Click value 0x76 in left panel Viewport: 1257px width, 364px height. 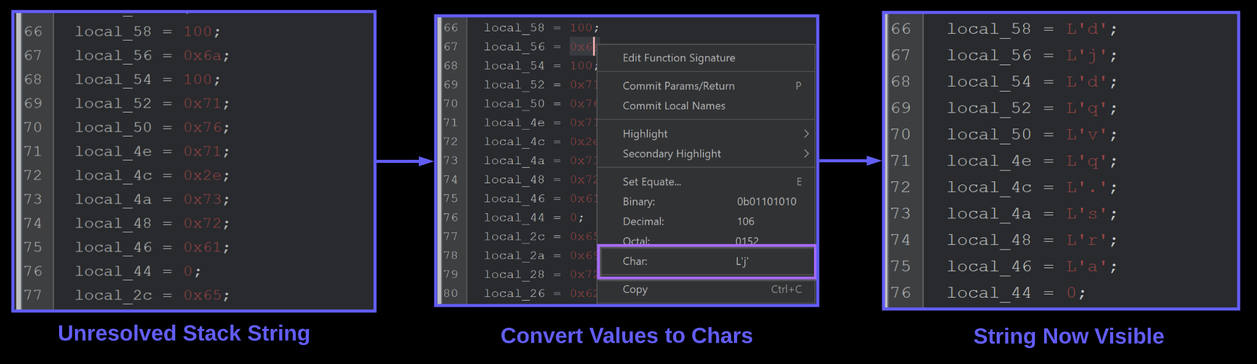point(202,127)
